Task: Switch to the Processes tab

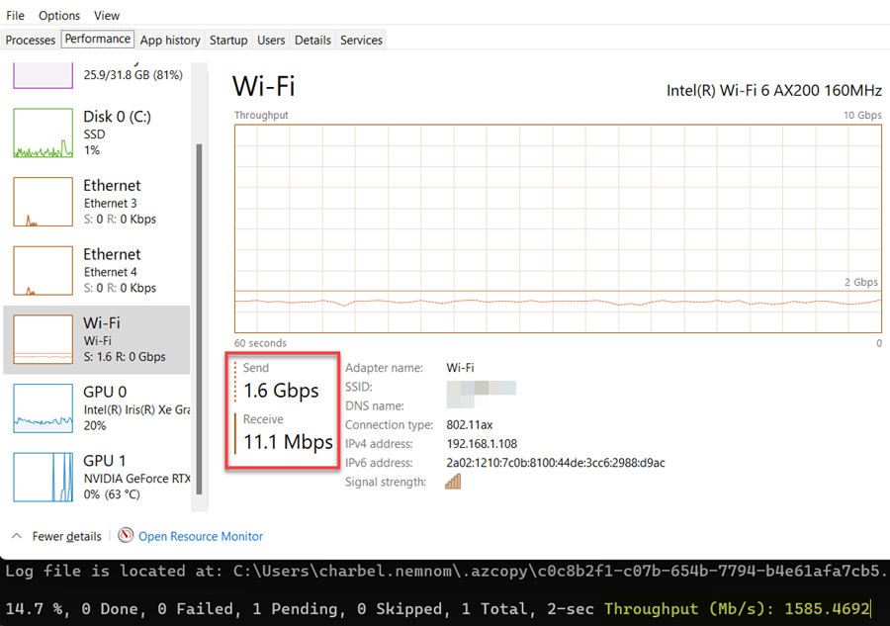Action: tap(30, 40)
